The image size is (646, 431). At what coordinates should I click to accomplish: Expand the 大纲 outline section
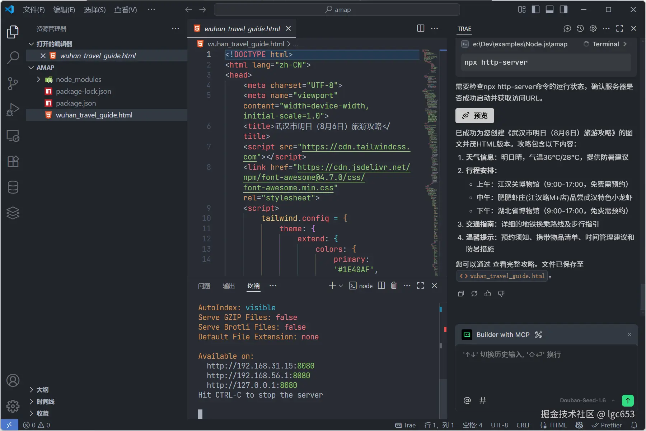31,390
